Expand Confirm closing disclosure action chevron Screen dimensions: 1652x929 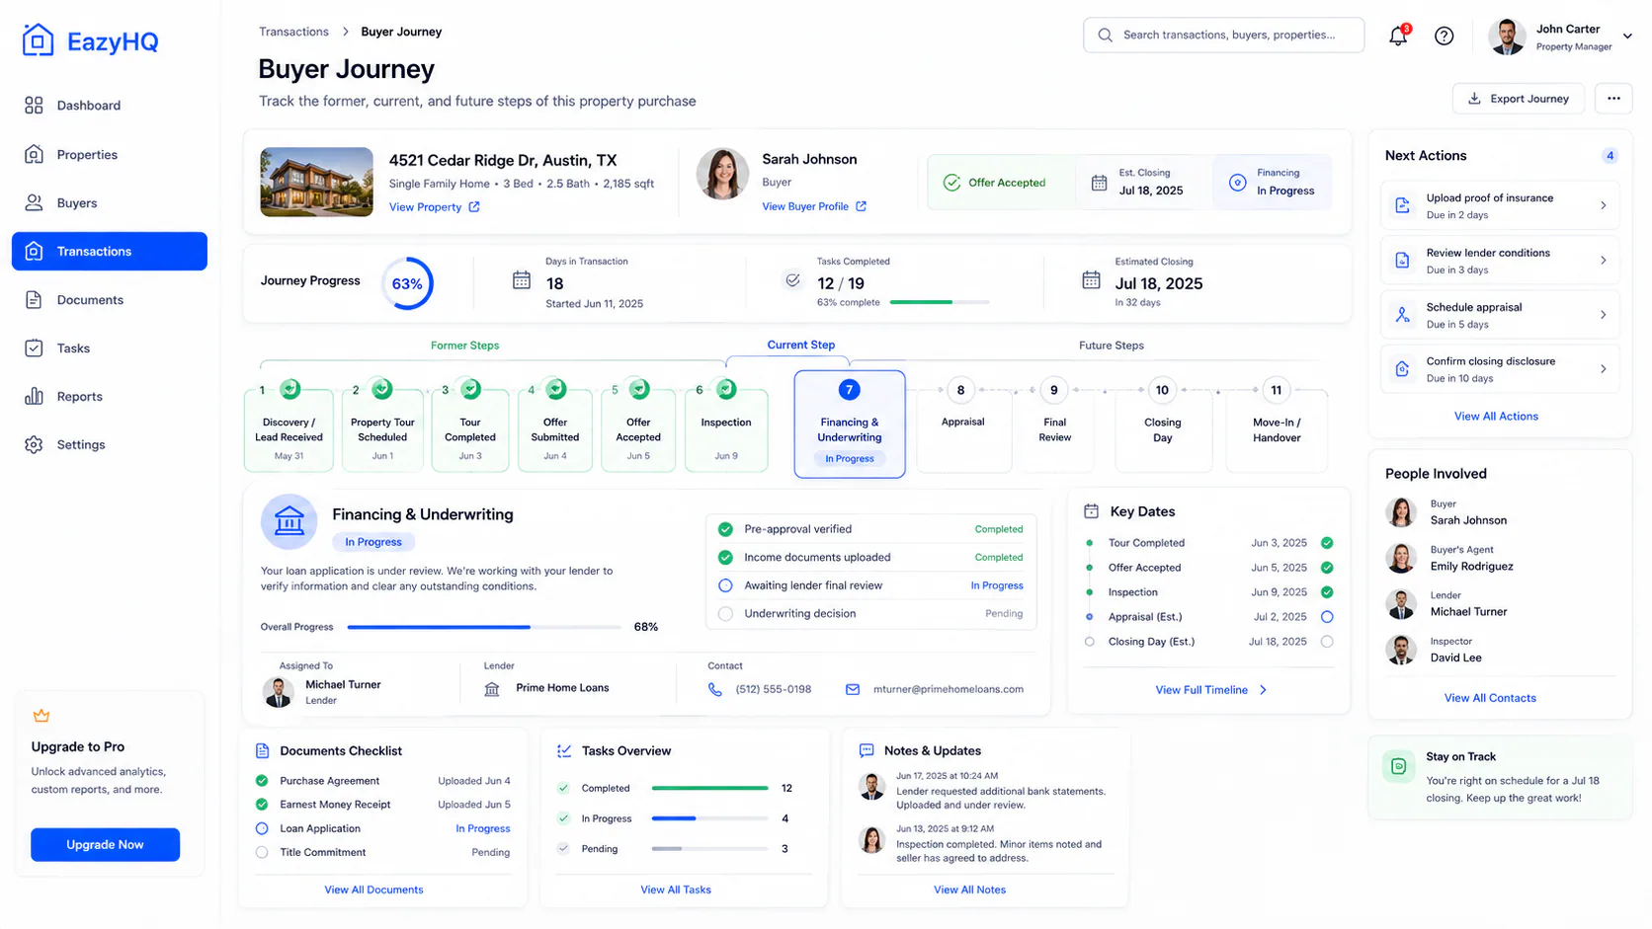tap(1603, 369)
